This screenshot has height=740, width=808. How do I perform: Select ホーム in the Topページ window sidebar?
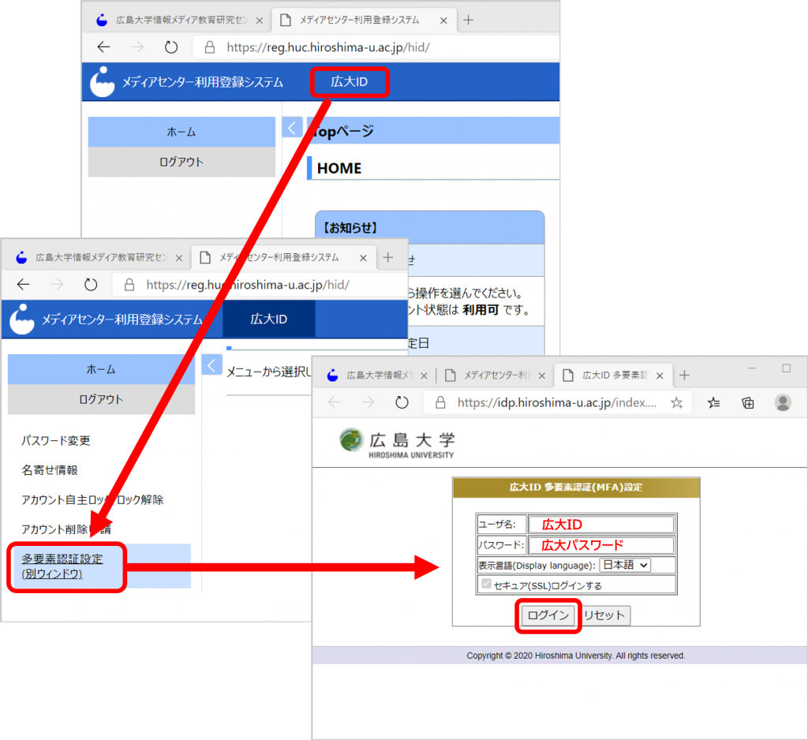click(x=181, y=132)
